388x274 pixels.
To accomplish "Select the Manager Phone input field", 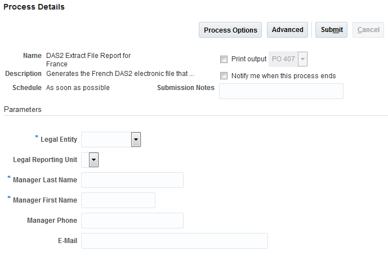I will click(x=132, y=221).
